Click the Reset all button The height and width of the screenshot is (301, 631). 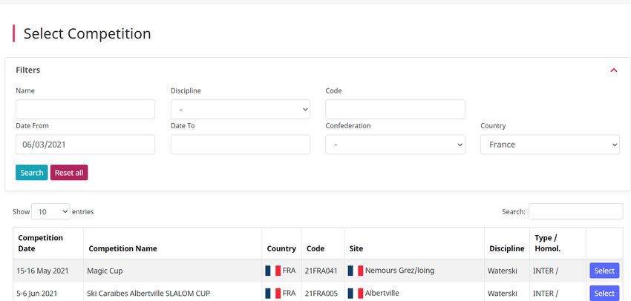click(x=69, y=173)
